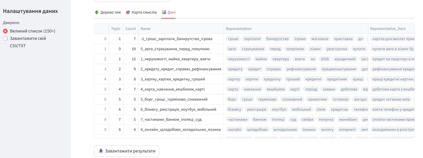
Task: Open doc cell "кредит готівкою київ"
Action: click(x=391, y=99)
